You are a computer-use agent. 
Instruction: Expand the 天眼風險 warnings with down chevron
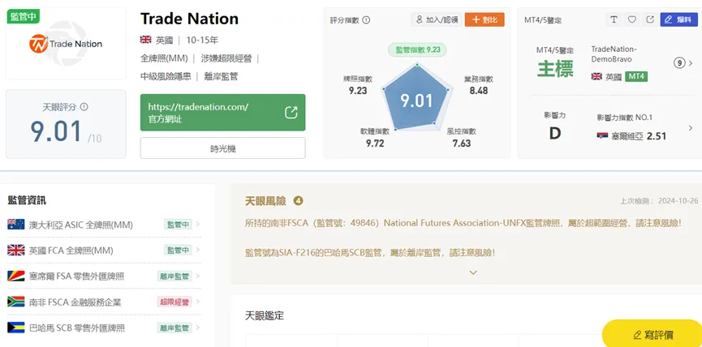(x=473, y=272)
